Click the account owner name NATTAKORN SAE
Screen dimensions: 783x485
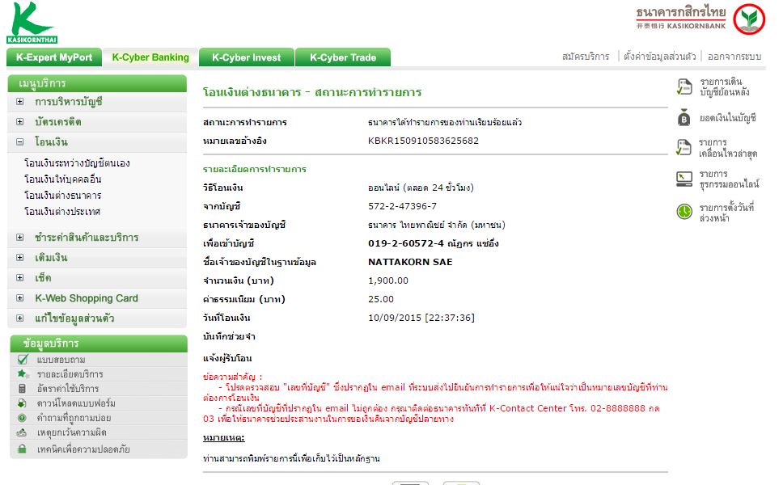tap(410, 262)
